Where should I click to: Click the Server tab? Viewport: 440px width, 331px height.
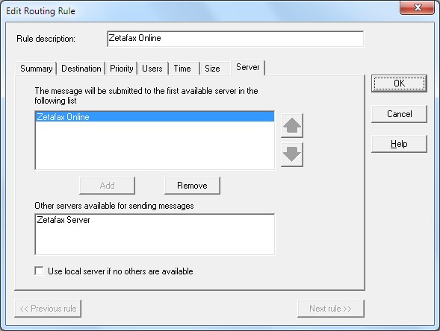tap(248, 68)
